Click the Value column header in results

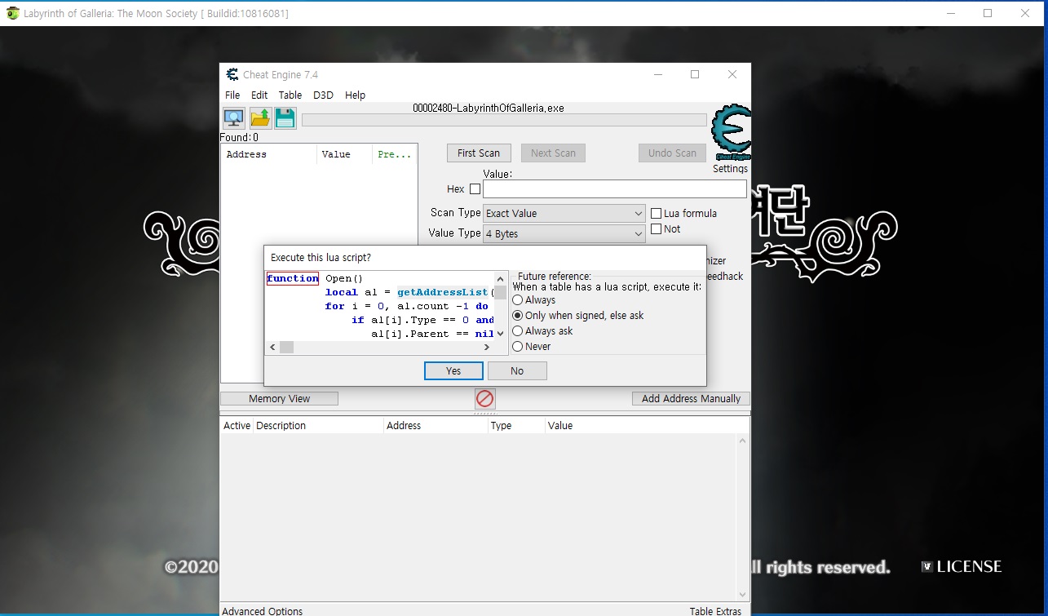click(344, 154)
